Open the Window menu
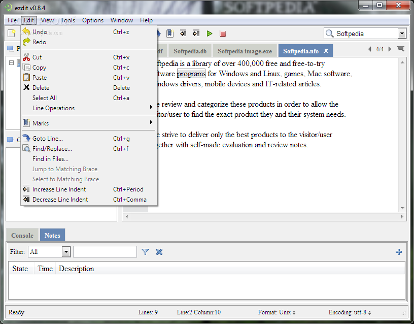This screenshot has width=414, height=324. click(x=121, y=20)
